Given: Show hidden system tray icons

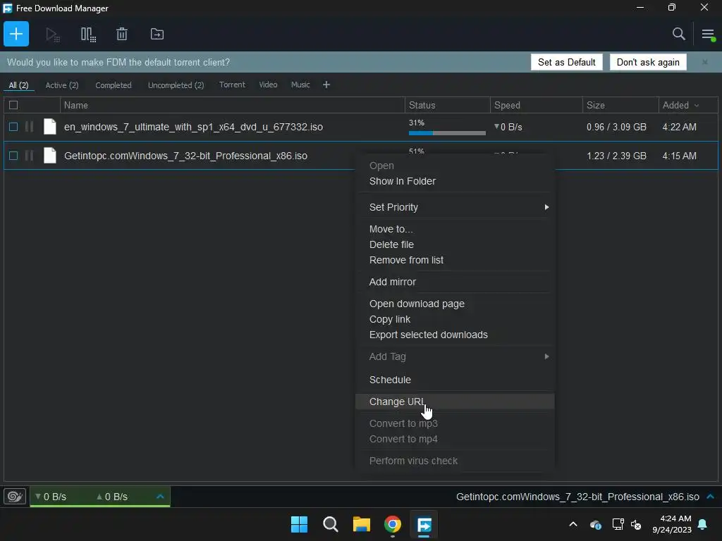Looking at the screenshot, I should [573, 524].
